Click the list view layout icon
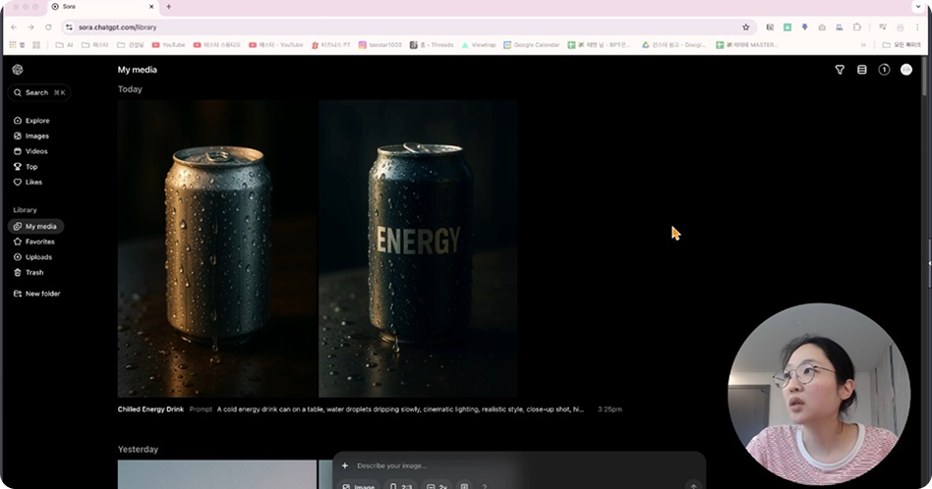This screenshot has width=932, height=489. pos(862,70)
